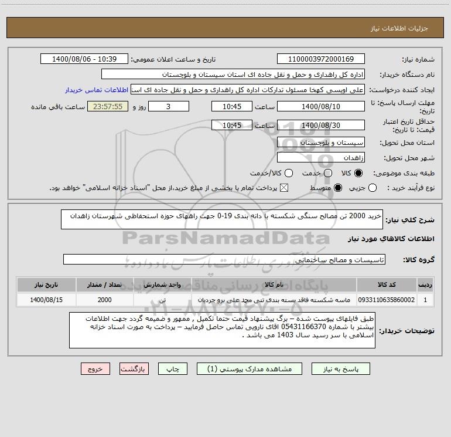Click the پاسخ به نیاز button

coord(340,369)
